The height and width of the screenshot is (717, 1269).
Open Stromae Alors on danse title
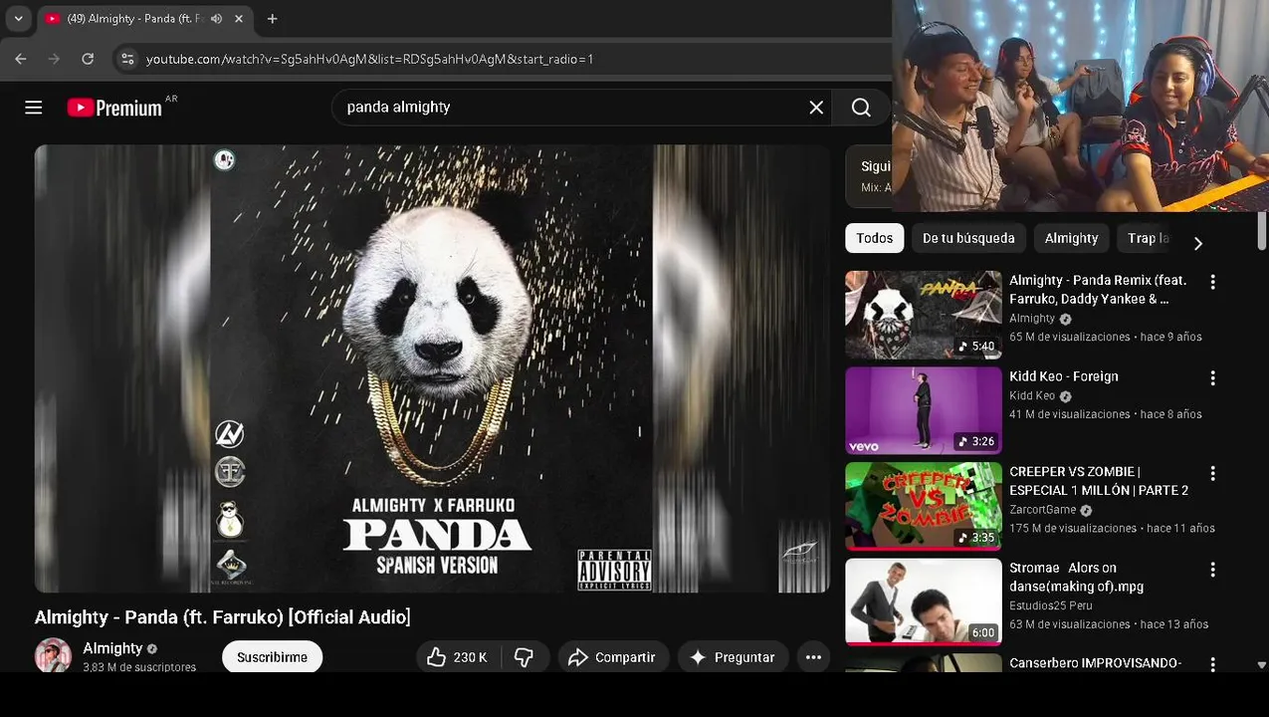pos(1077,577)
